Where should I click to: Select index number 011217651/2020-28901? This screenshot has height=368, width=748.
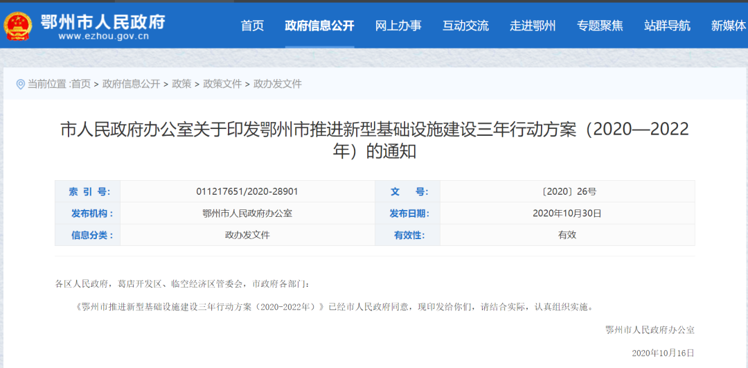[x=247, y=192]
